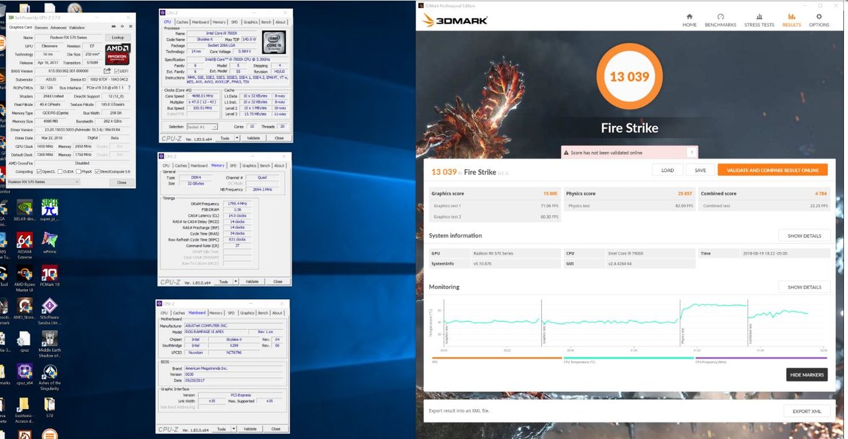Click the question mark in the score-not-validated notice
This screenshot has height=439, width=848.
(x=692, y=153)
